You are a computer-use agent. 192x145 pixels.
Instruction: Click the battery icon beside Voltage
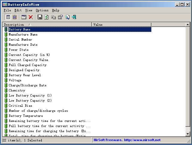pyautogui.click(x=6, y=80)
